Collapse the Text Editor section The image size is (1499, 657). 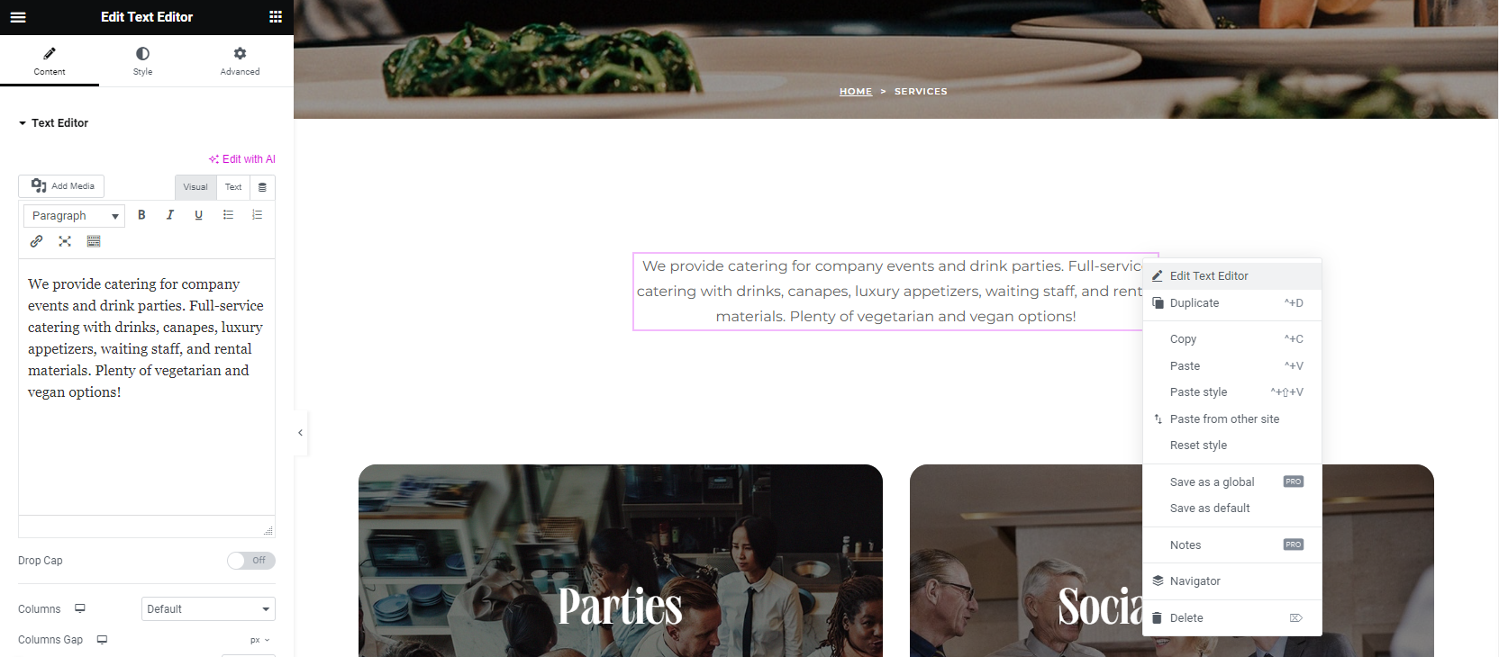click(x=53, y=123)
